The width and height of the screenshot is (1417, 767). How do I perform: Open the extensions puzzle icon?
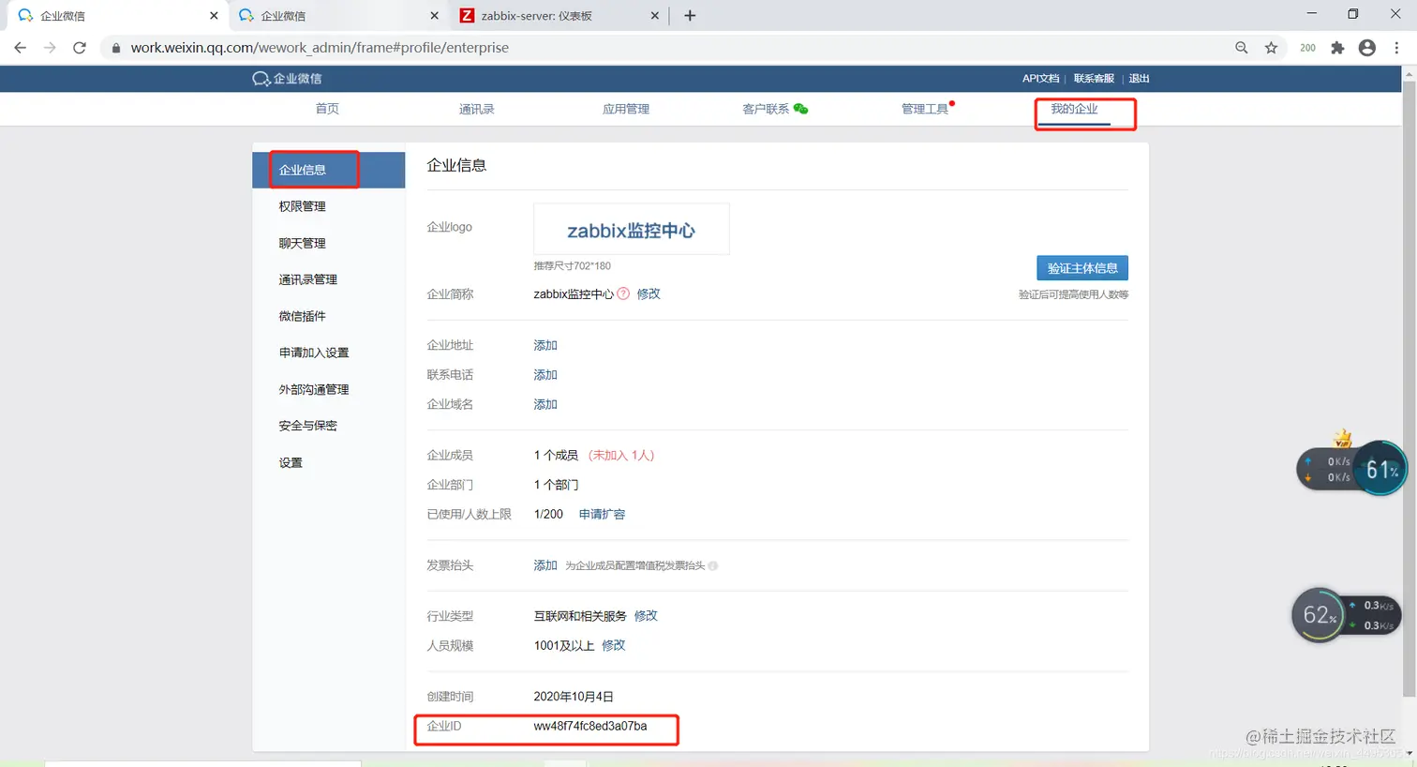pos(1337,48)
